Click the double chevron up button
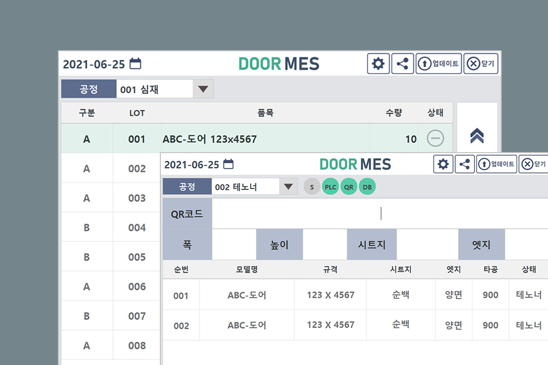This screenshot has width=548, height=365. tap(477, 136)
